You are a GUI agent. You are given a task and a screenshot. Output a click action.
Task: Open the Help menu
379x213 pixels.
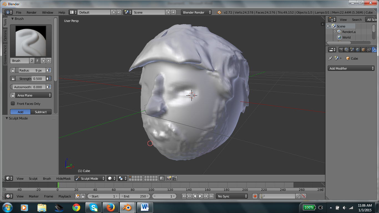[62, 12]
